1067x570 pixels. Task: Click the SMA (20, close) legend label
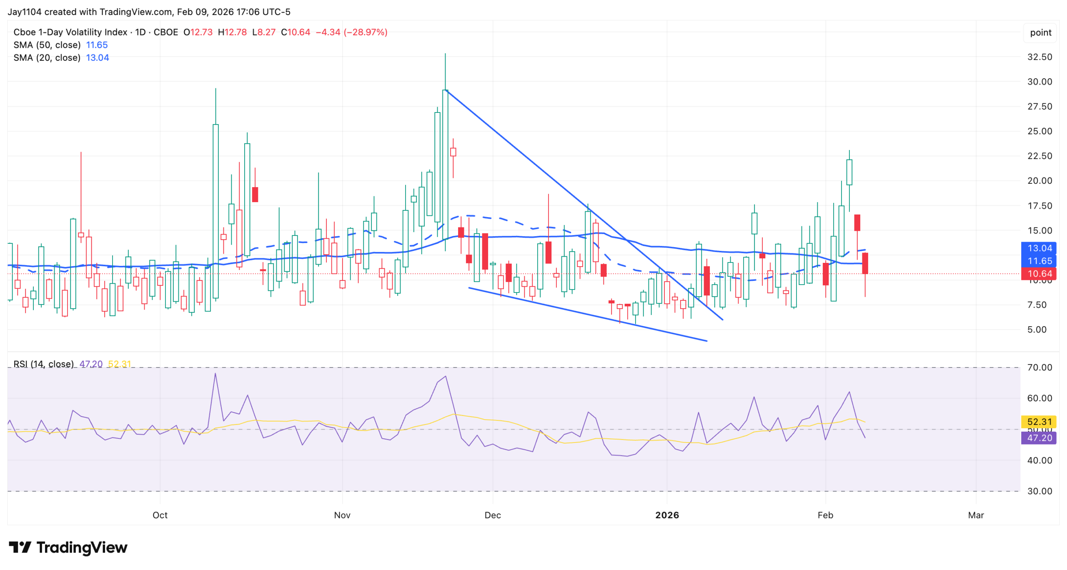pyautogui.click(x=47, y=58)
